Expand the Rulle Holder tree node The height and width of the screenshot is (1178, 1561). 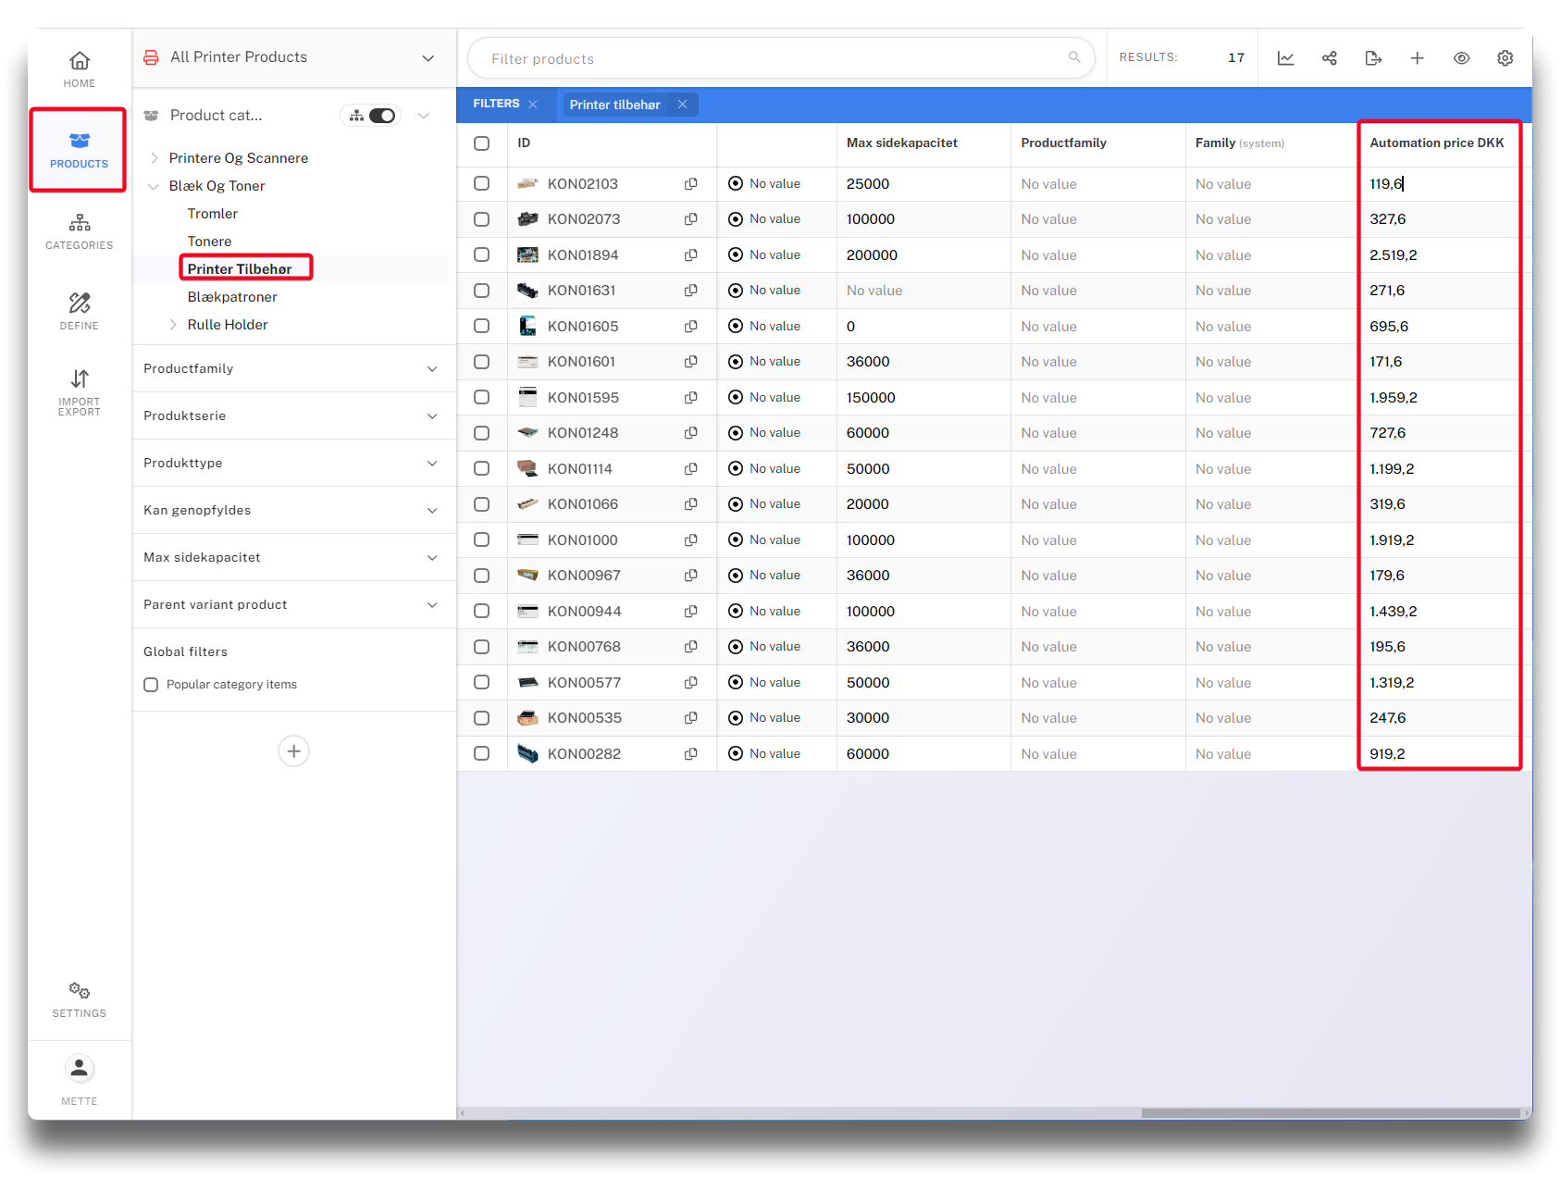point(173,325)
